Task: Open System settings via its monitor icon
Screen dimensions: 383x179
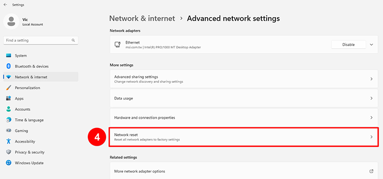Action: [x=9, y=55]
